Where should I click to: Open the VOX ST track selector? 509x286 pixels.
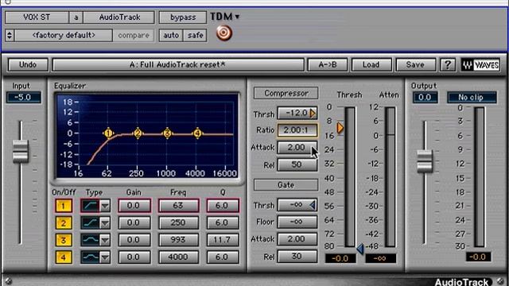point(37,17)
